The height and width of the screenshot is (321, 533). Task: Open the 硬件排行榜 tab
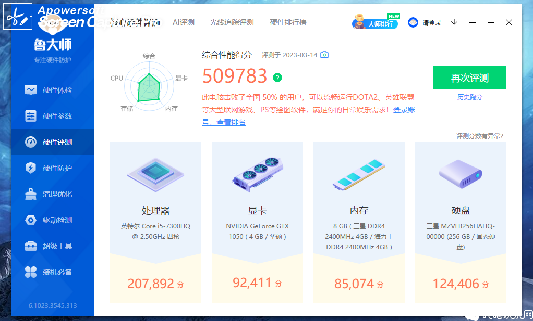(x=288, y=22)
